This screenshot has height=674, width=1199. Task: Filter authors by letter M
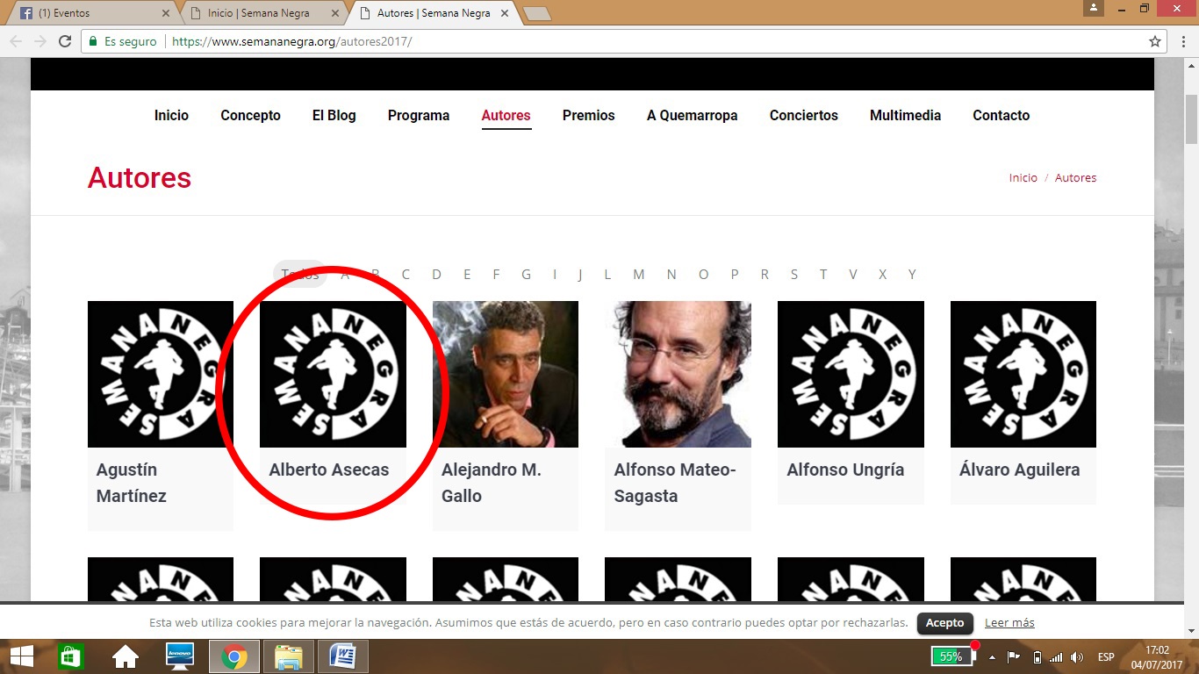pos(639,275)
